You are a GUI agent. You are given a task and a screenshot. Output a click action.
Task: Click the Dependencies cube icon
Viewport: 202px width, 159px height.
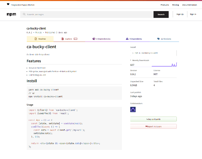pos(94,39)
